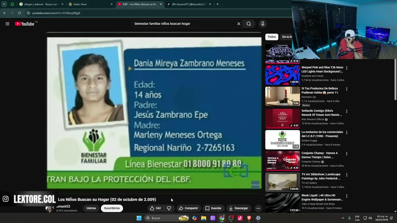
Task: Click the taskbar Buscar search box
Action: click(167, 218)
